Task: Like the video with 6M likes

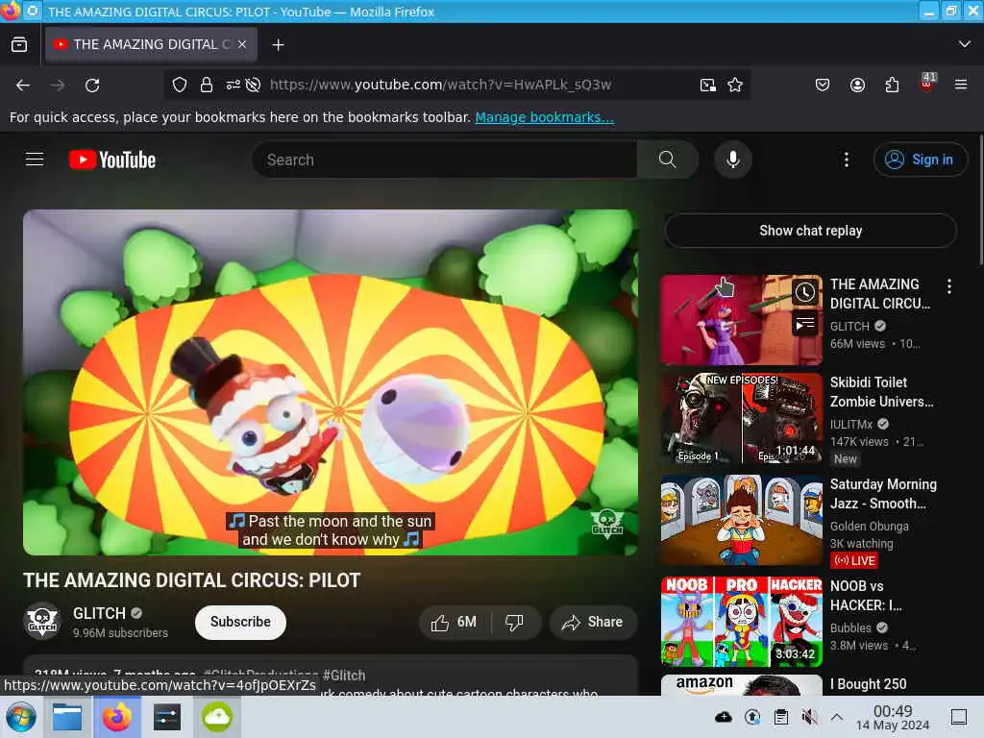Action: [454, 622]
